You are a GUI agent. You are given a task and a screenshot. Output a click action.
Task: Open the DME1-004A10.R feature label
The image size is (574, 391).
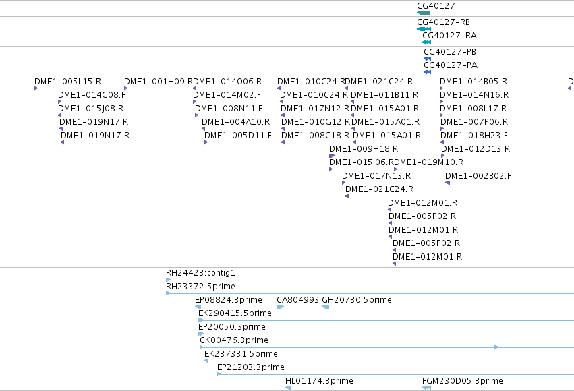pyautogui.click(x=236, y=122)
